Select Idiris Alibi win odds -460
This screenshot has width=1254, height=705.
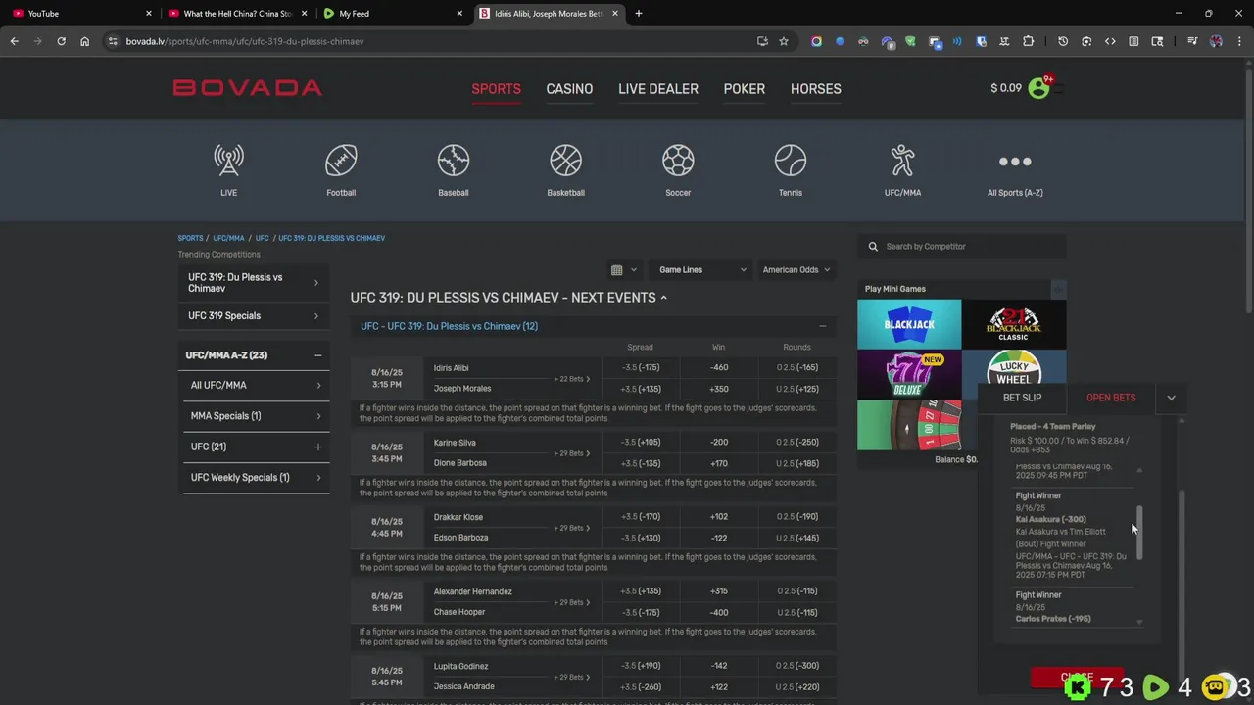coord(719,368)
